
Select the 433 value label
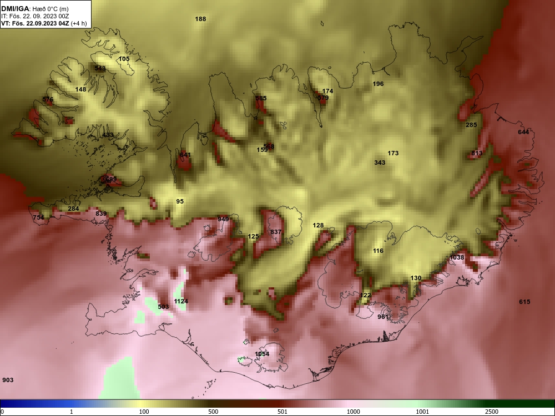coord(108,135)
